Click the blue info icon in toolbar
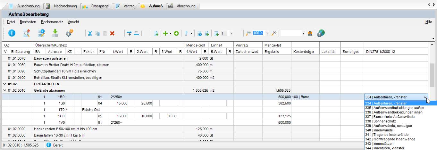This screenshot has width=437, height=150. 12,33
